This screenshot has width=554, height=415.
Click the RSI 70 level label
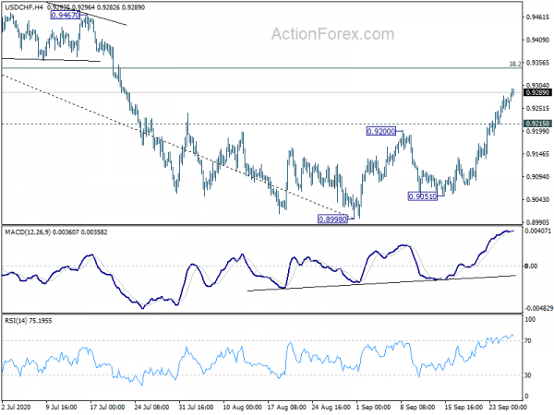(x=528, y=341)
